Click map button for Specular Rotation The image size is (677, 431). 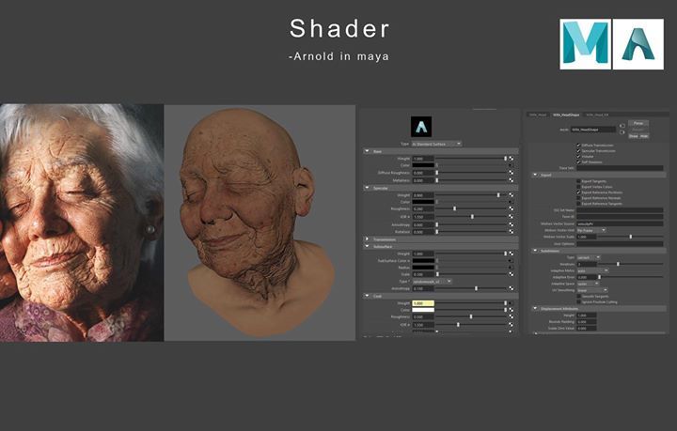512,232
